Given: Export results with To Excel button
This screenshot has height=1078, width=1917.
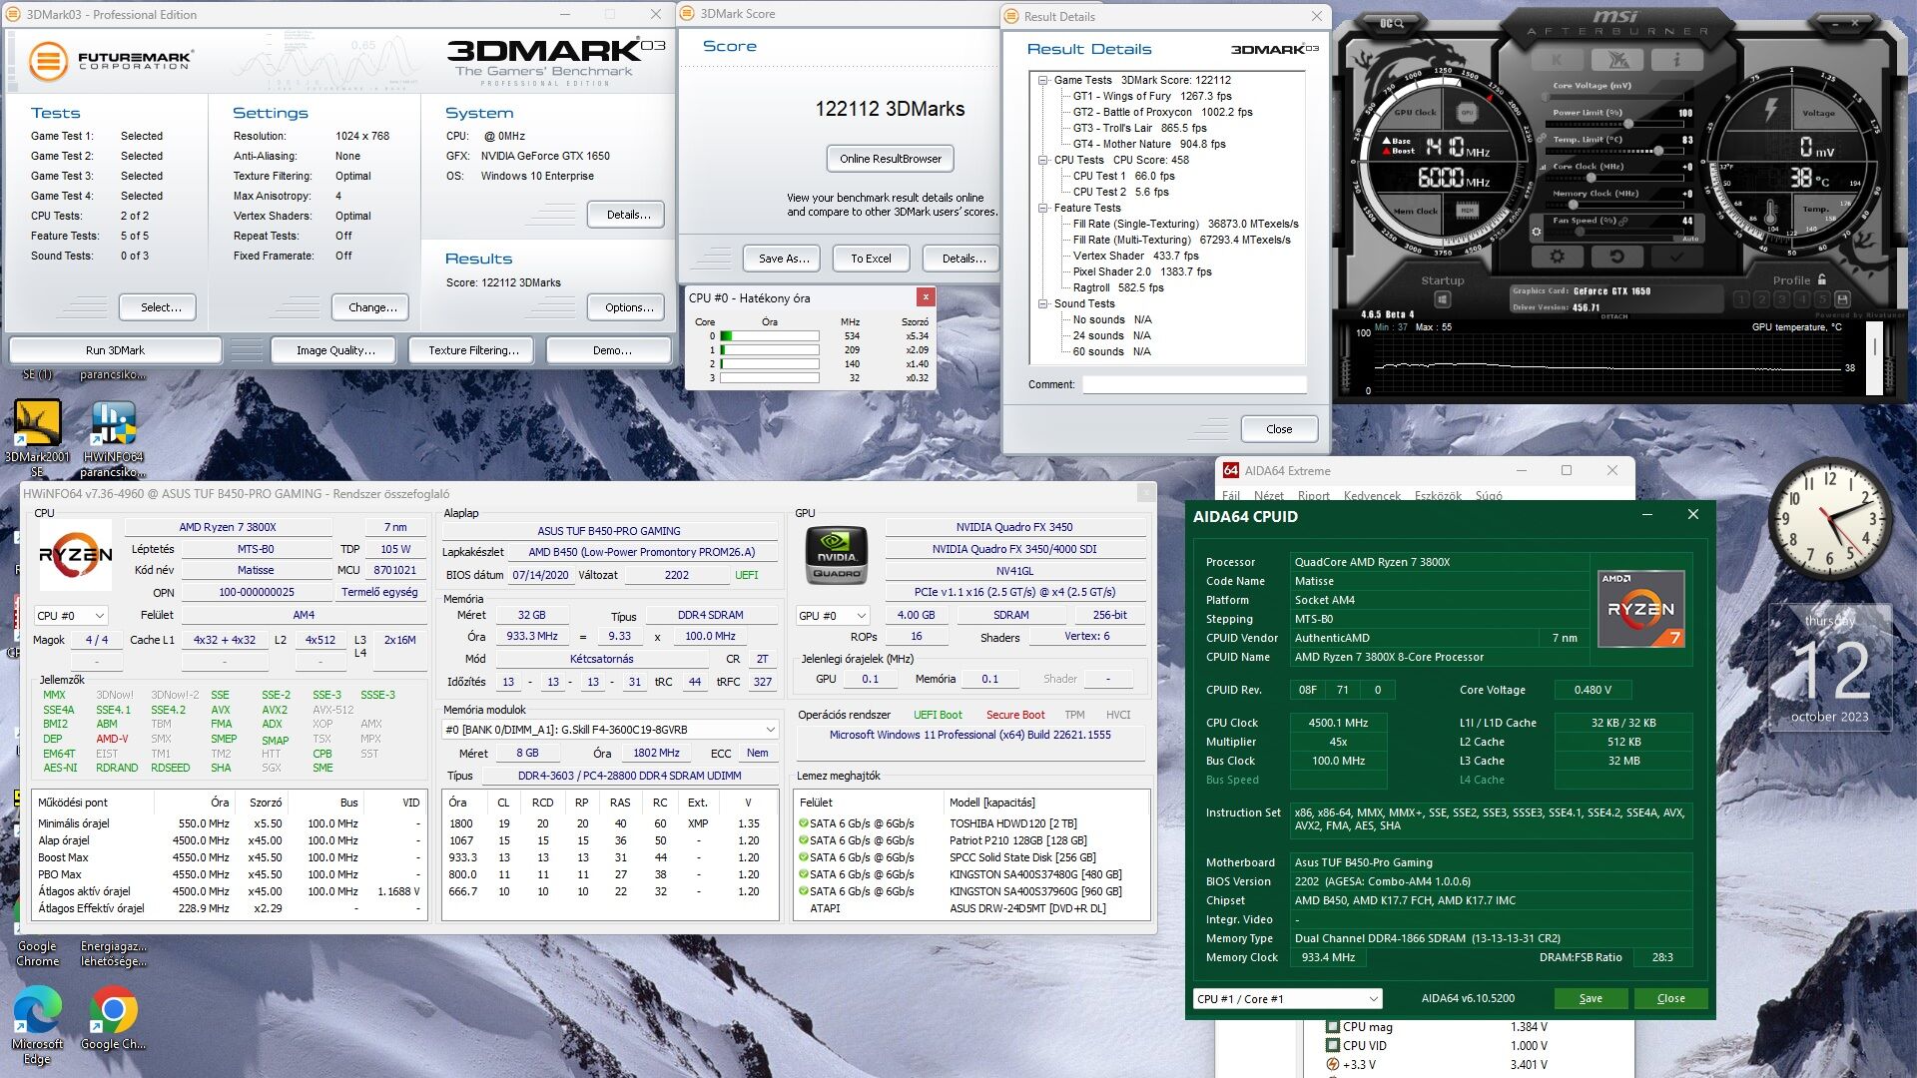Looking at the screenshot, I should [871, 259].
